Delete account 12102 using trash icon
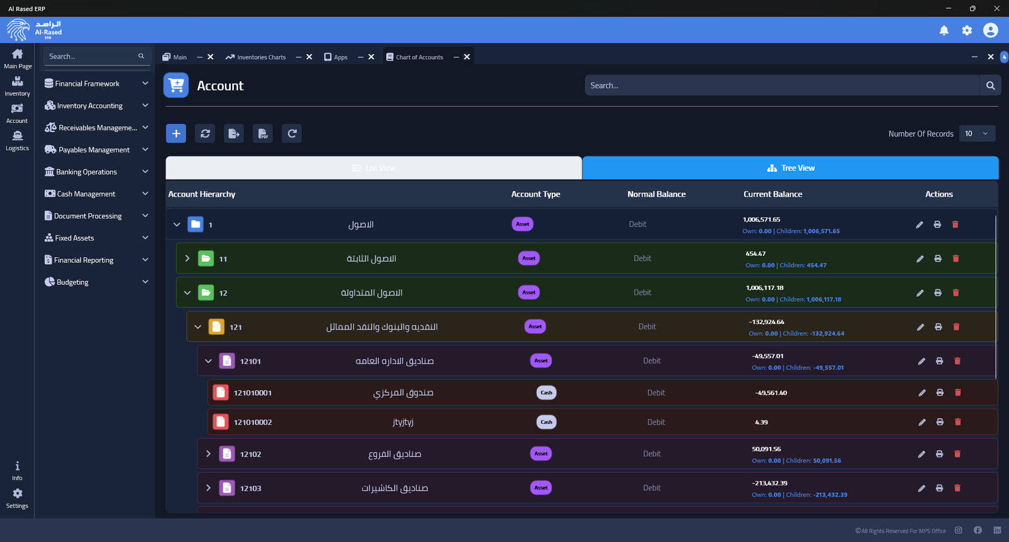Image resolution: width=1009 pixels, height=542 pixels. click(x=957, y=454)
